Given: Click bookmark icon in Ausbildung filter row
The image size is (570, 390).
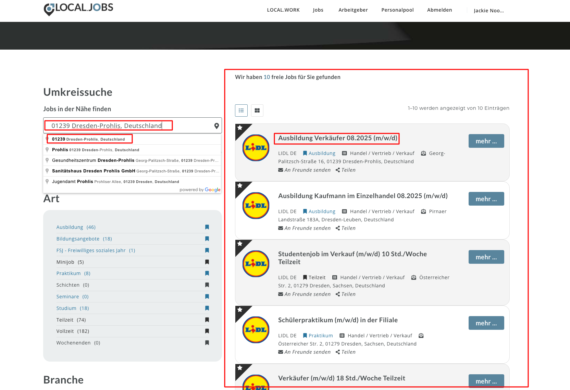Looking at the screenshot, I should tap(207, 227).
